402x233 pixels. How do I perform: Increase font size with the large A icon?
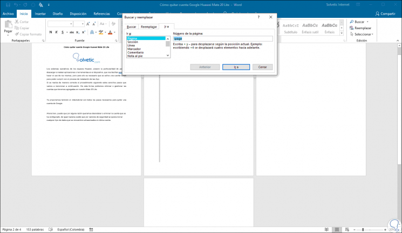click(x=88, y=24)
